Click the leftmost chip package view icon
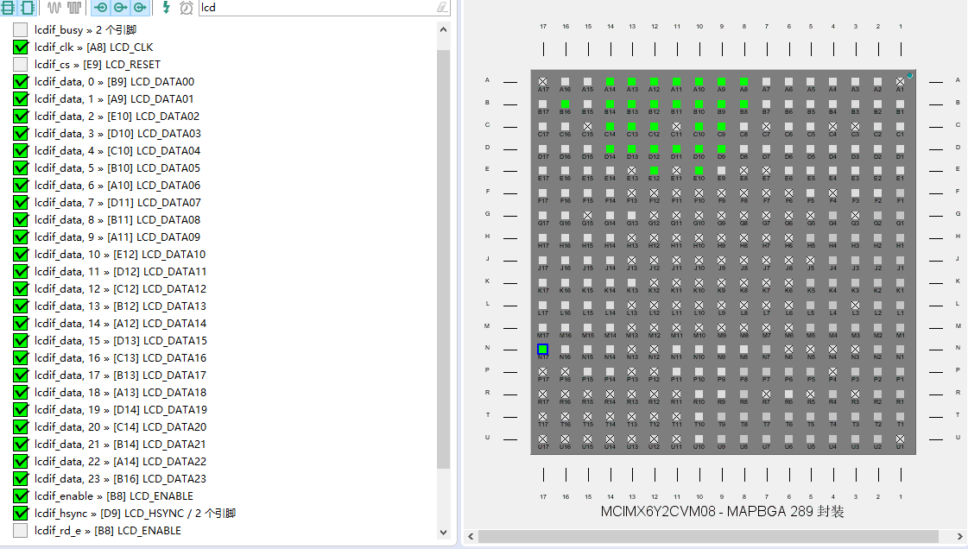 click(x=8, y=8)
